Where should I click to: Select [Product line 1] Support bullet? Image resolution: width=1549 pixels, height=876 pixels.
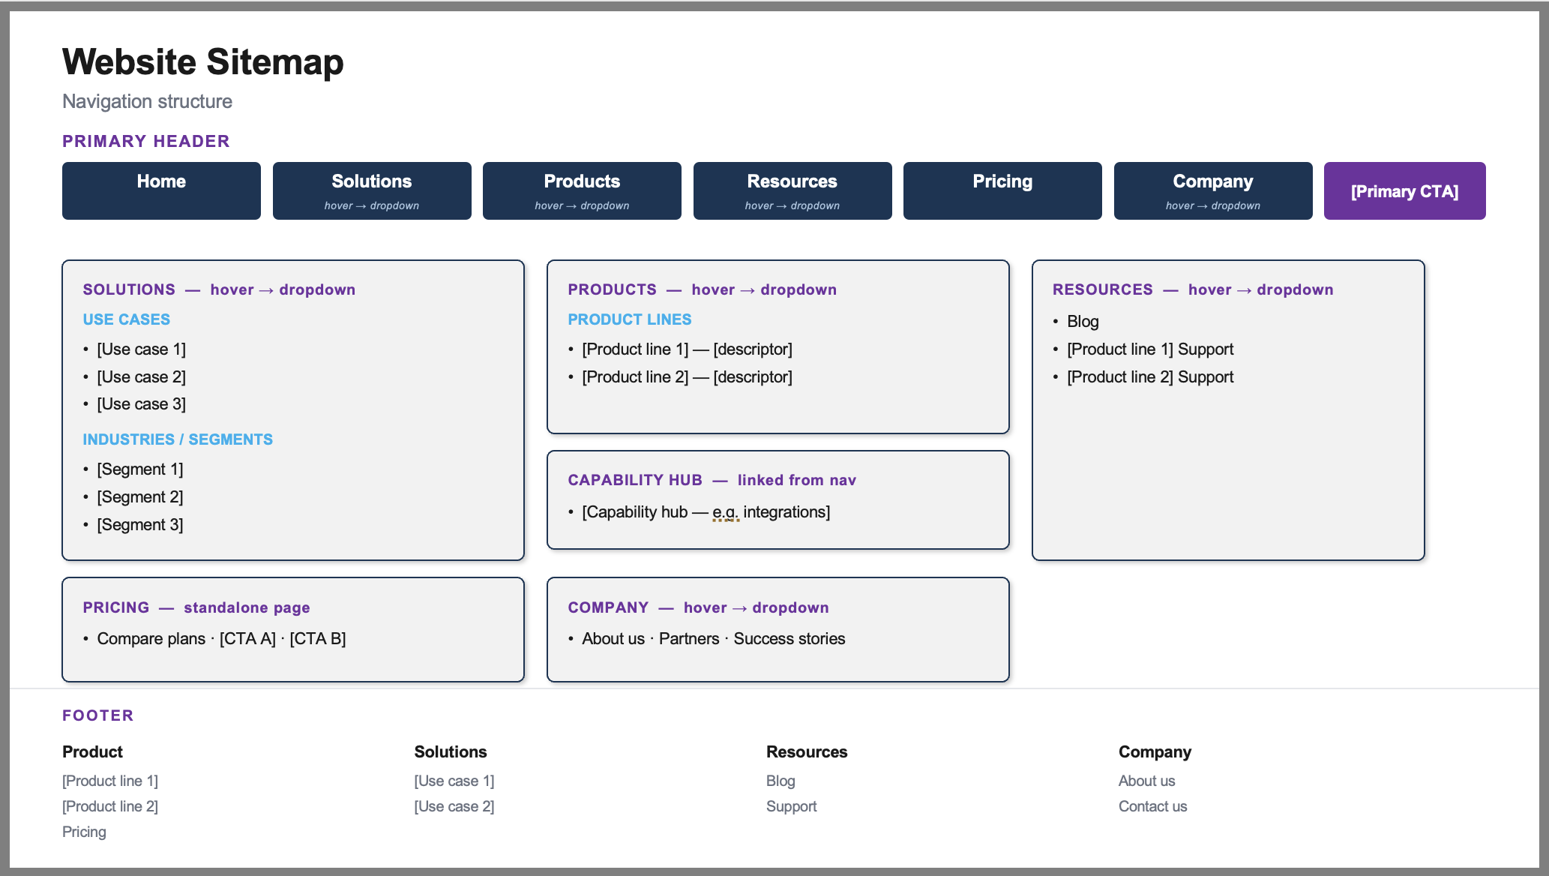pyautogui.click(x=1150, y=349)
